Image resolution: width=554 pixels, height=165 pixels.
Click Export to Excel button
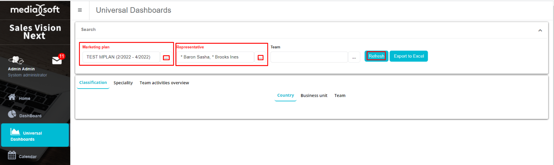pyautogui.click(x=408, y=56)
